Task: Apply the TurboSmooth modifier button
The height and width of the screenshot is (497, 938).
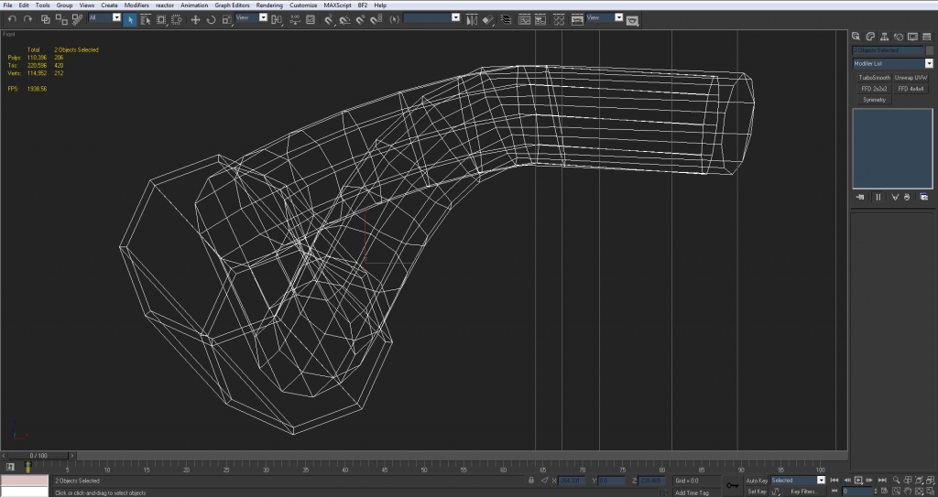Action: [x=874, y=78]
